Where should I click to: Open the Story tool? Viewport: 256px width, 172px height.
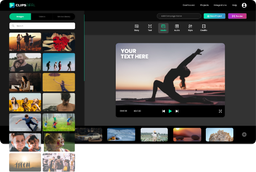click(x=137, y=28)
